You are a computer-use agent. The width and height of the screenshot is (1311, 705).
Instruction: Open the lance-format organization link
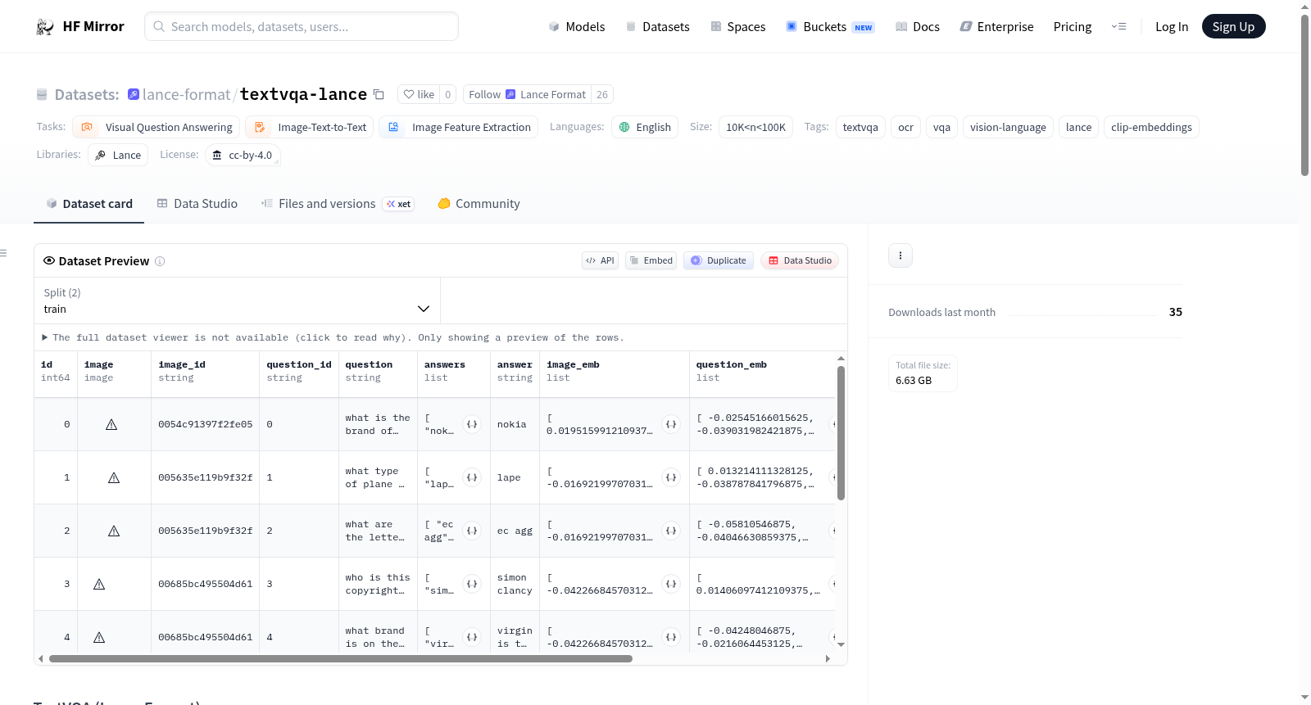point(187,94)
